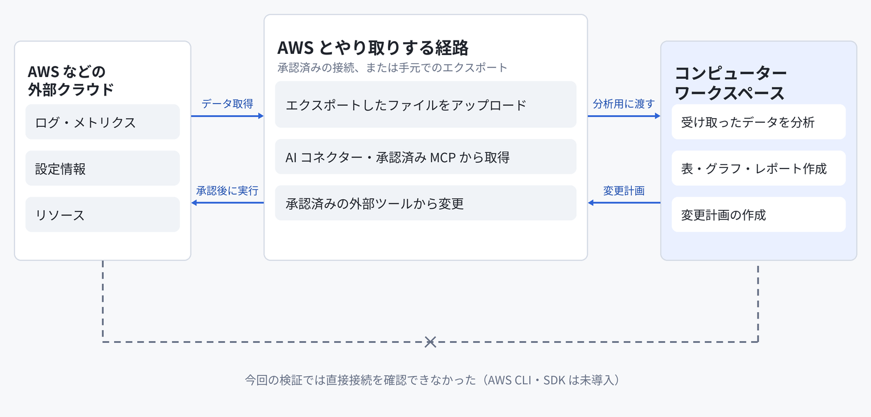Click arrowhead pointing into コンピューターワークスペース from 分析用に渡す
This screenshot has width=871, height=417.
(x=657, y=116)
